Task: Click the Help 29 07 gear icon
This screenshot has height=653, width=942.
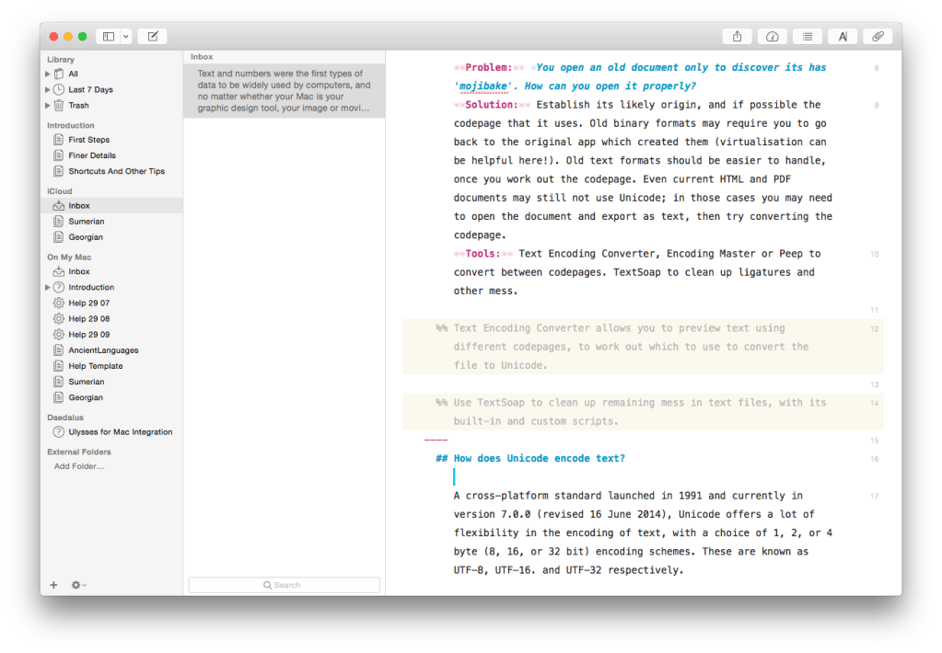Action: 58,304
